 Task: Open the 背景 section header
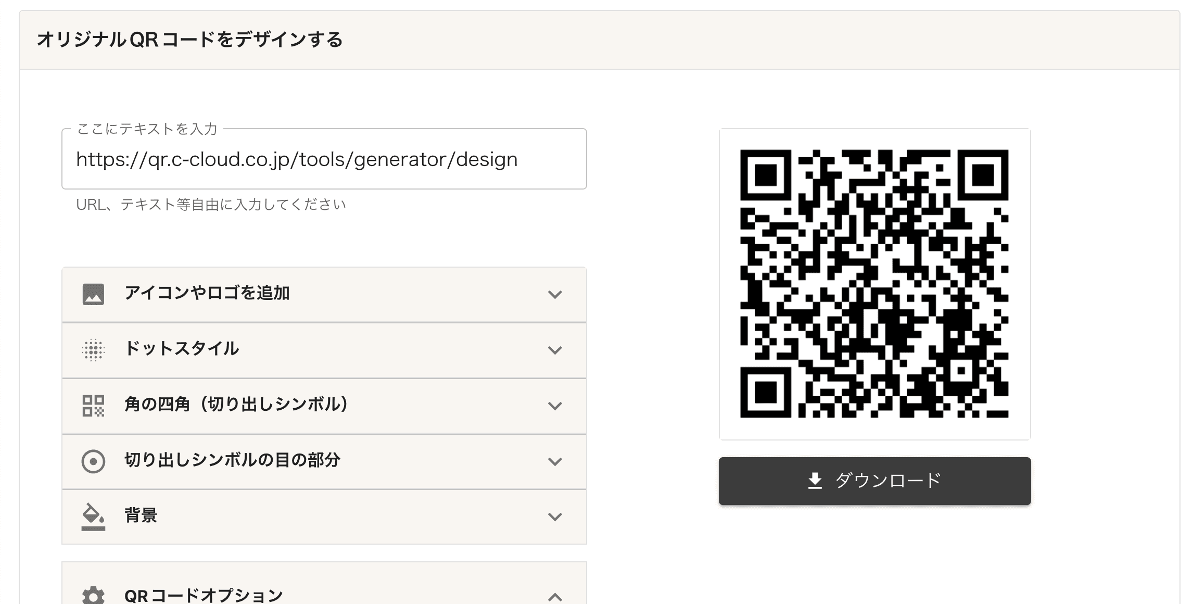click(x=324, y=517)
